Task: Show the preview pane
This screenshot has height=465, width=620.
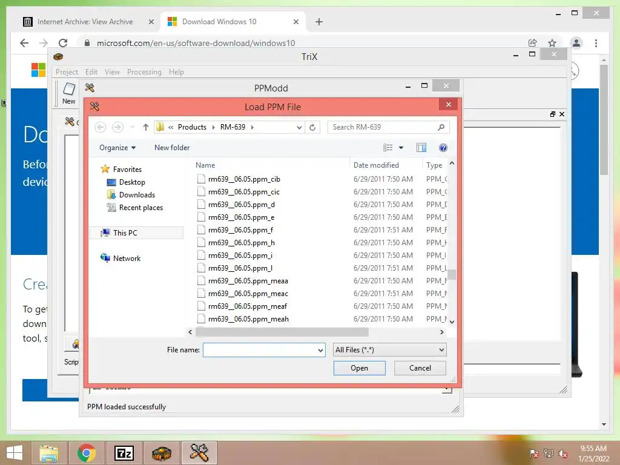Action: tap(421, 148)
